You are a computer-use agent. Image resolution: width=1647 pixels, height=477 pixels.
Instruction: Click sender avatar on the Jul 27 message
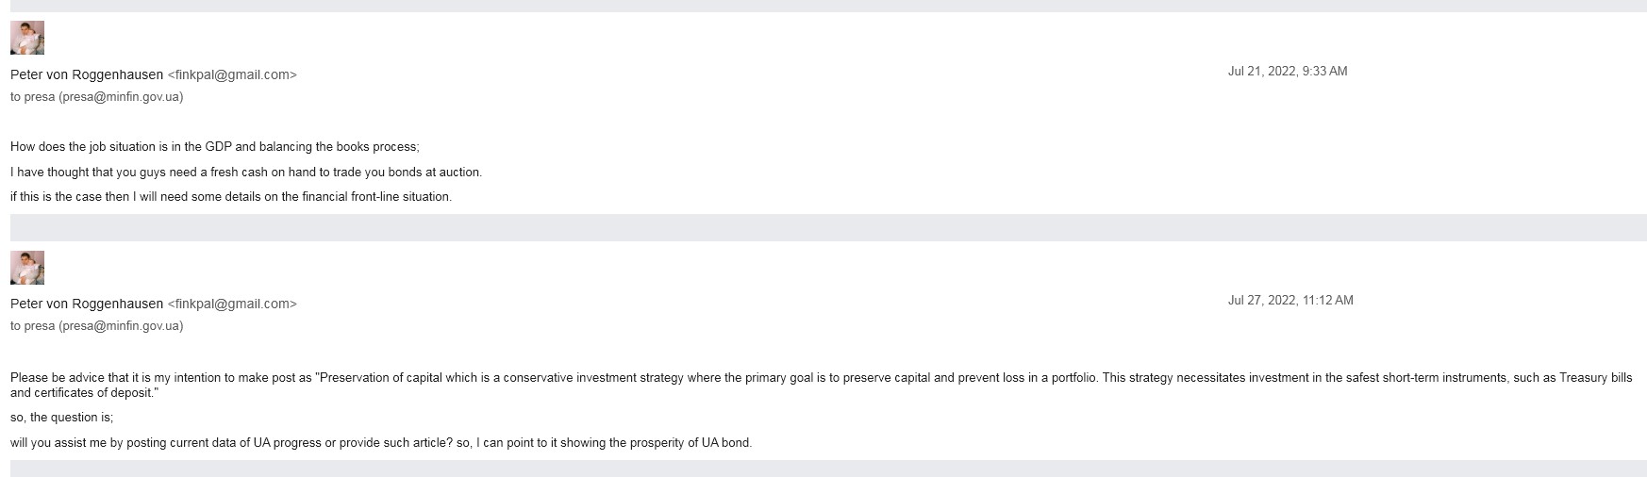pyautogui.click(x=27, y=268)
